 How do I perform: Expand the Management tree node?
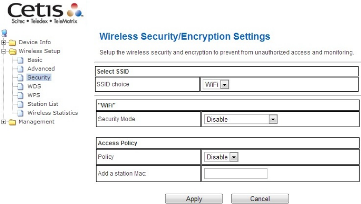click(x=3, y=122)
